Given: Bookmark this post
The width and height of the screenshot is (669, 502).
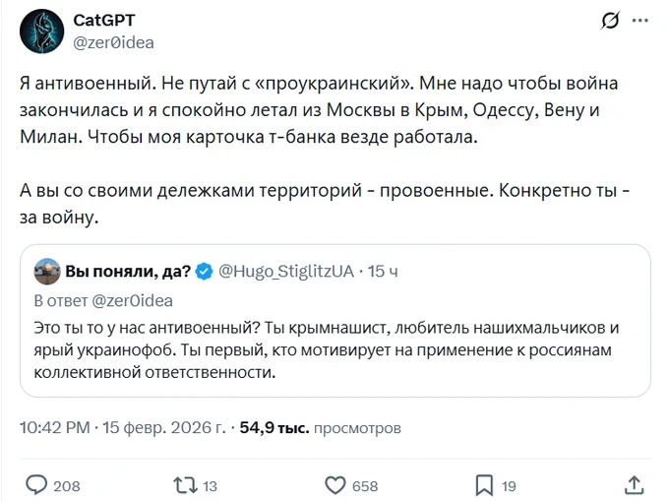Looking at the screenshot, I should click(484, 484).
